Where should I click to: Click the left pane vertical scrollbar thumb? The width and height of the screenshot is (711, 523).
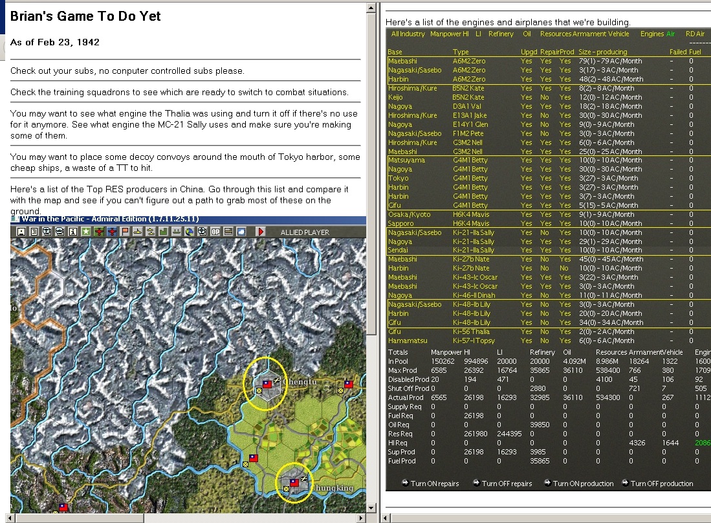pos(371,173)
